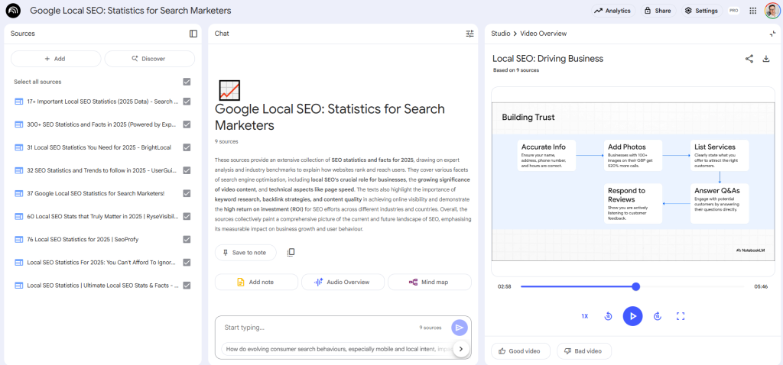The image size is (783, 365).
Task: Click the Building Trust video frame
Action: point(632,182)
